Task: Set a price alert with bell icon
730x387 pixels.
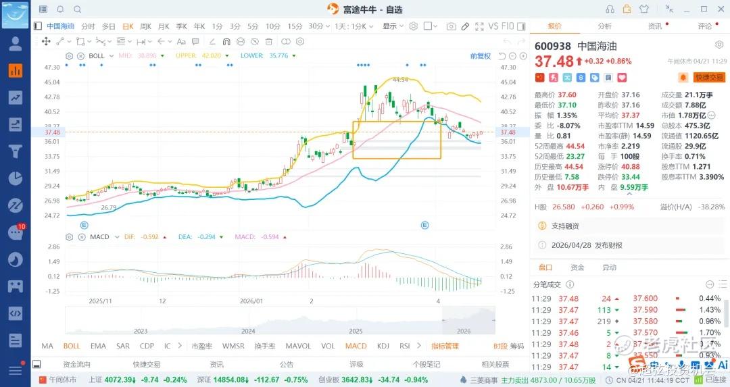Action: click(x=683, y=78)
